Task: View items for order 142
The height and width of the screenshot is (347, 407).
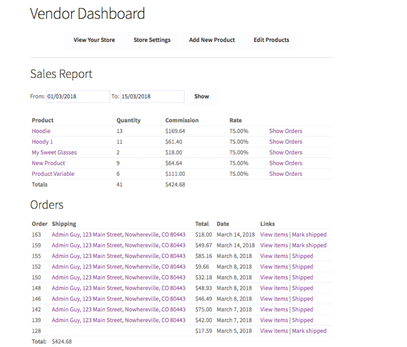Action: [x=274, y=309]
